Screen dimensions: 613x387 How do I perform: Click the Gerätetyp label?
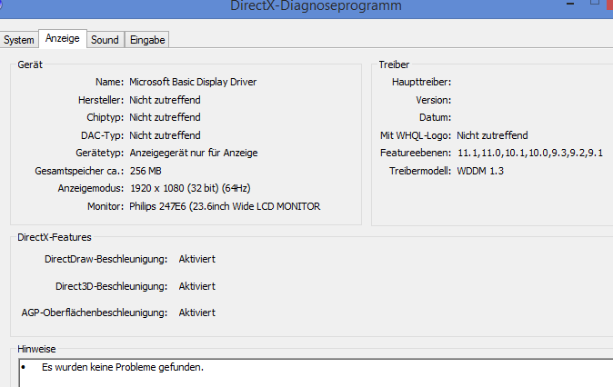[x=100, y=153]
